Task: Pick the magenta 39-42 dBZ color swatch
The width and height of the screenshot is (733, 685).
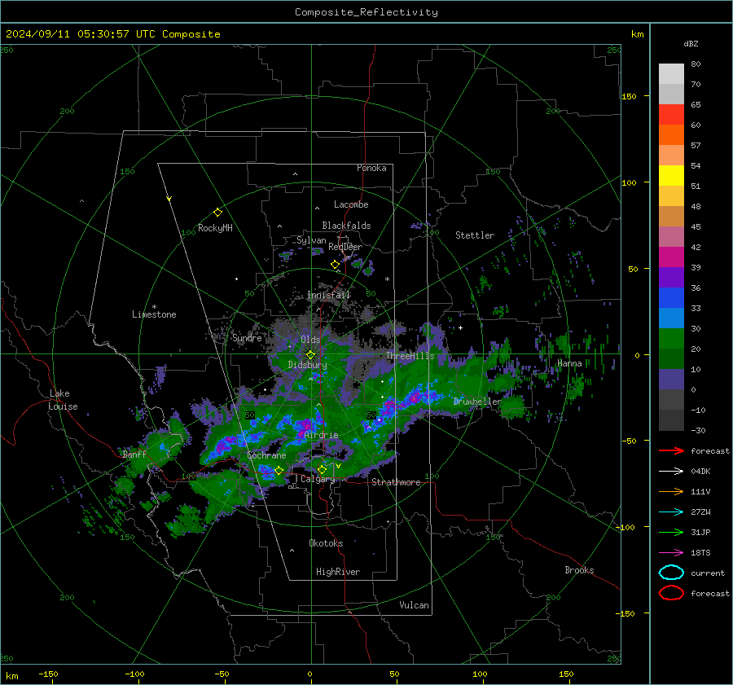Action: click(671, 257)
